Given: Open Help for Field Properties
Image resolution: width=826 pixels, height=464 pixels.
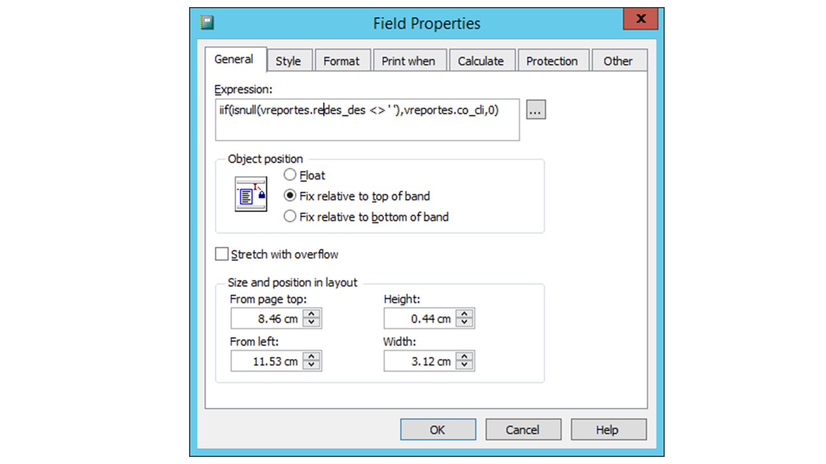Looking at the screenshot, I should [x=609, y=429].
